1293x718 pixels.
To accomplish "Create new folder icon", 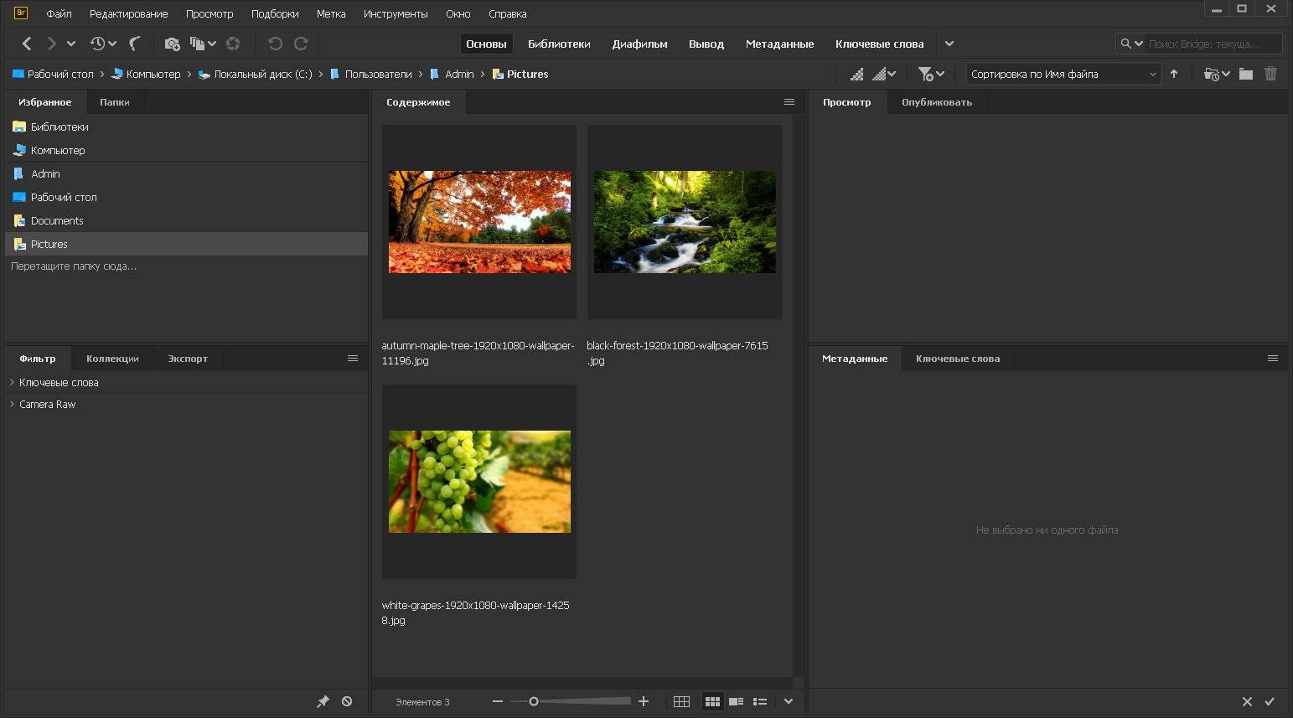I will click(1246, 74).
